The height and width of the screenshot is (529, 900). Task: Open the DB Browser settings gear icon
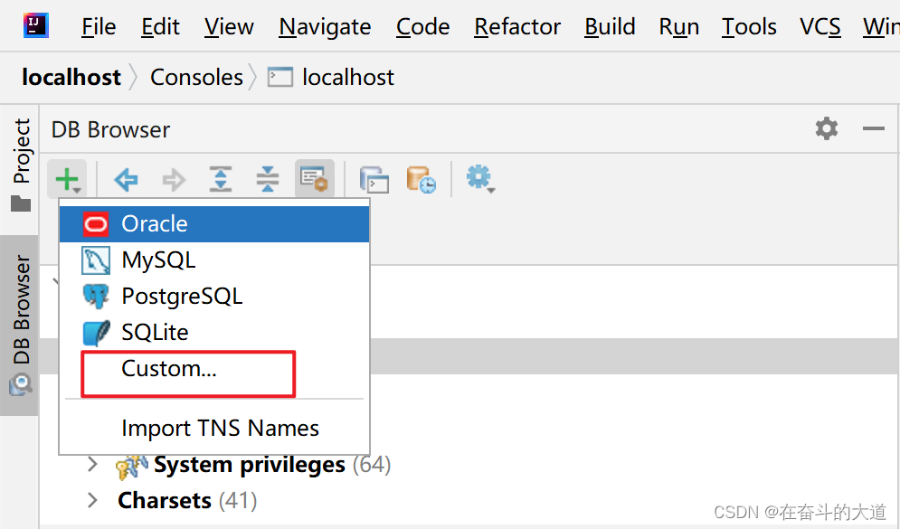(x=826, y=129)
